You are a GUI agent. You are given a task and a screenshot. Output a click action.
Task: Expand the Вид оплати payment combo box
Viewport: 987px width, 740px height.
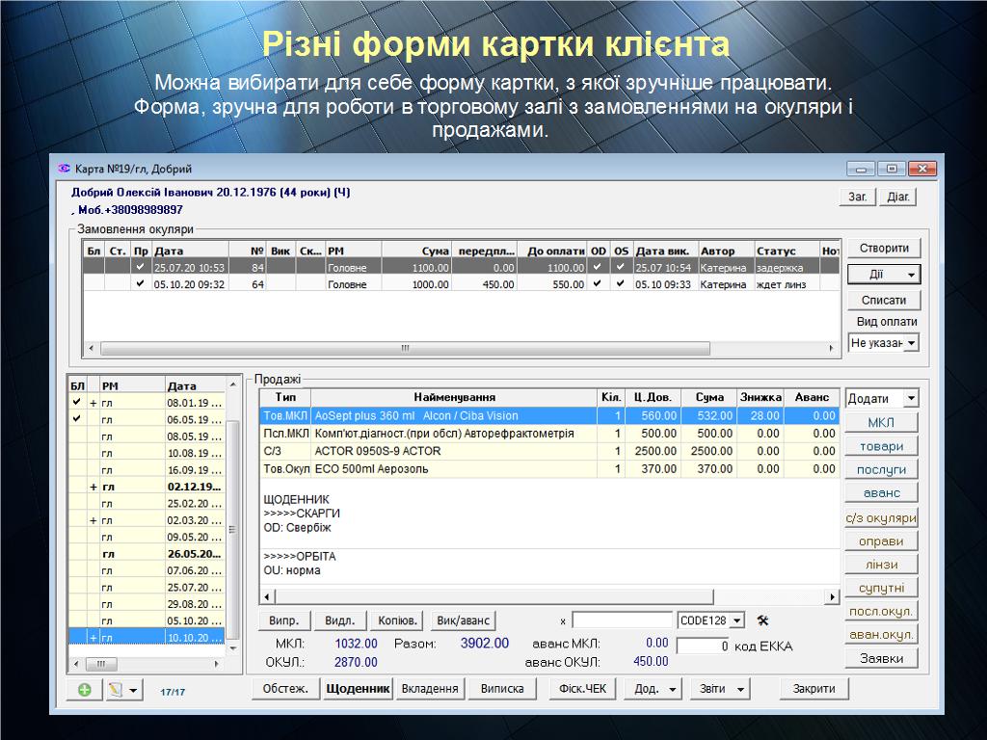click(911, 342)
